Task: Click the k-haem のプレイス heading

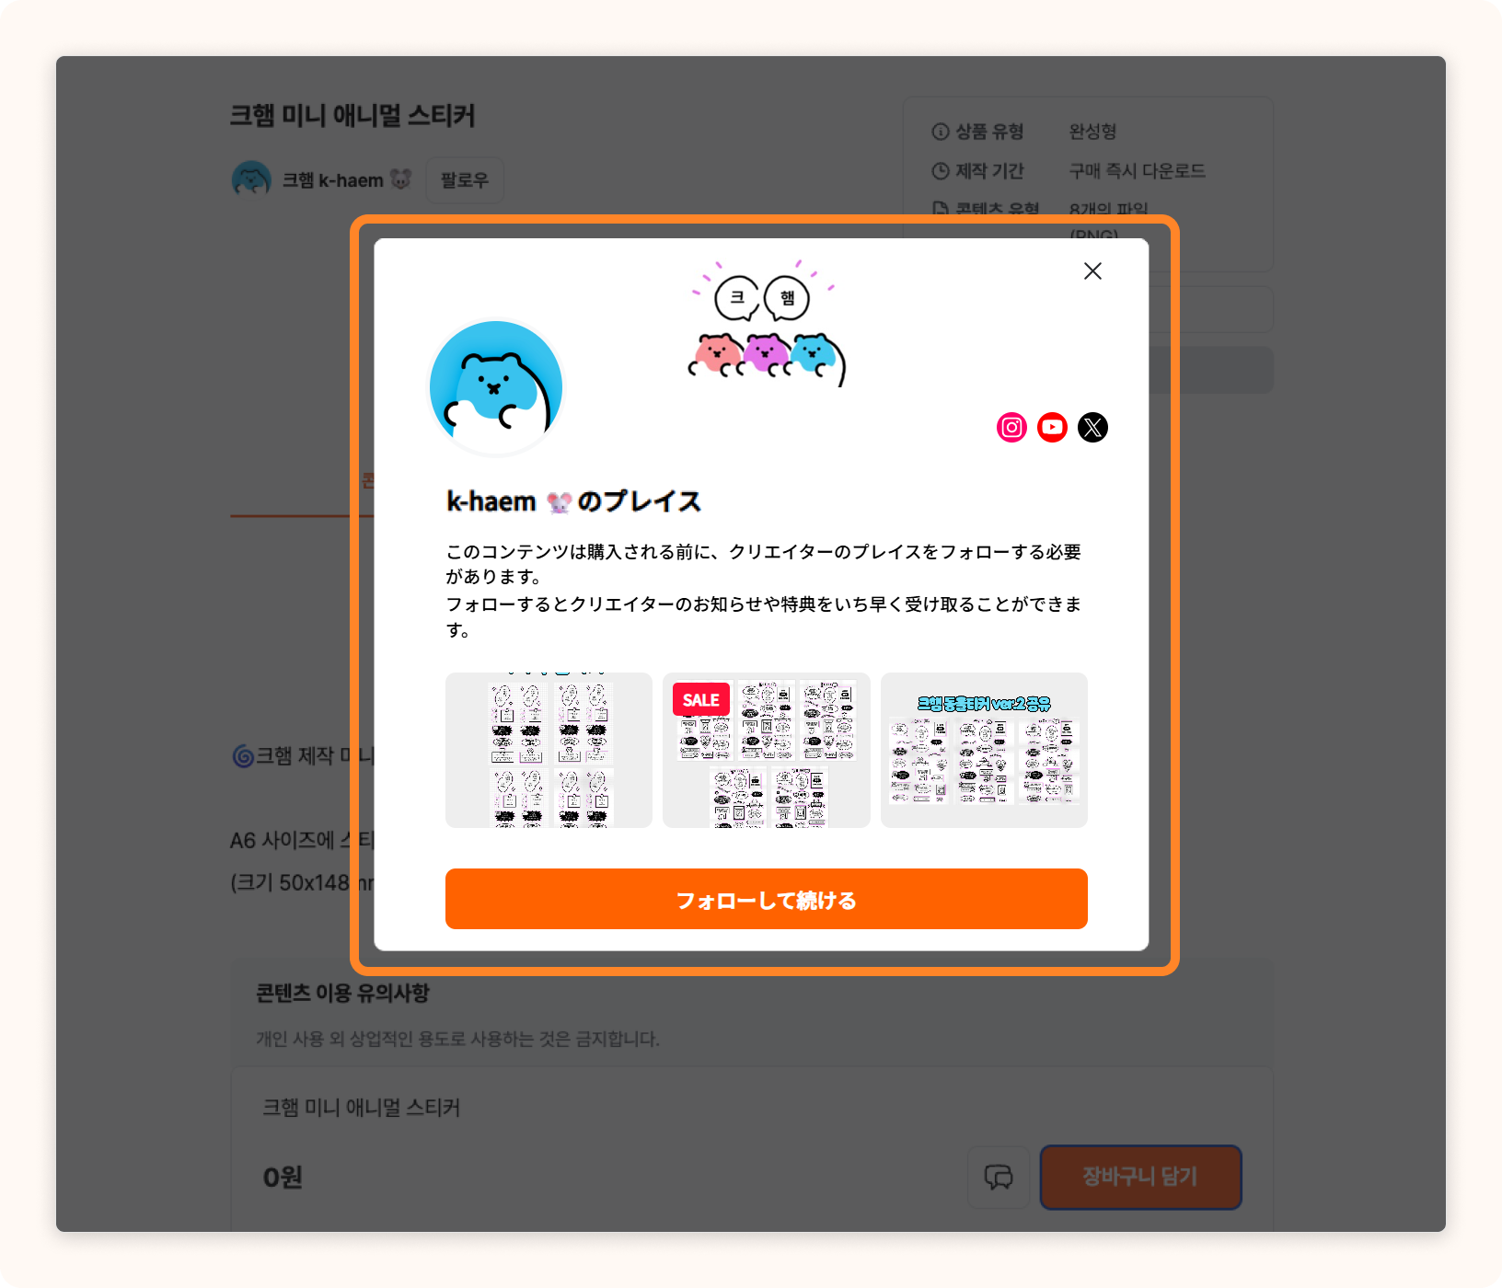Action: pyautogui.click(x=573, y=501)
